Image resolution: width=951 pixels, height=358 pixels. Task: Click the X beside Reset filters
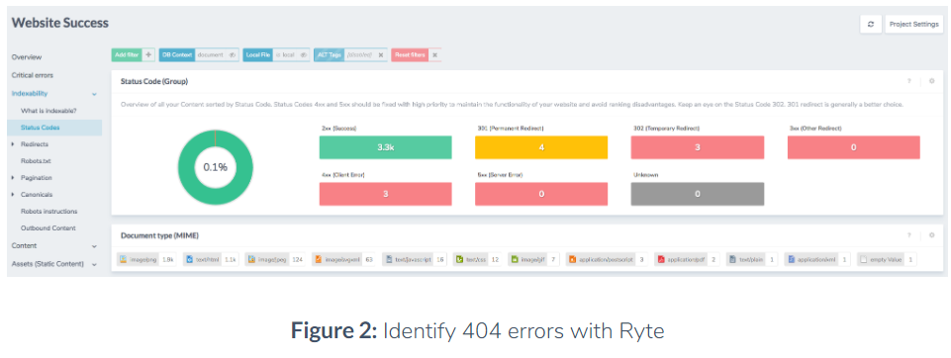click(x=434, y=54)
